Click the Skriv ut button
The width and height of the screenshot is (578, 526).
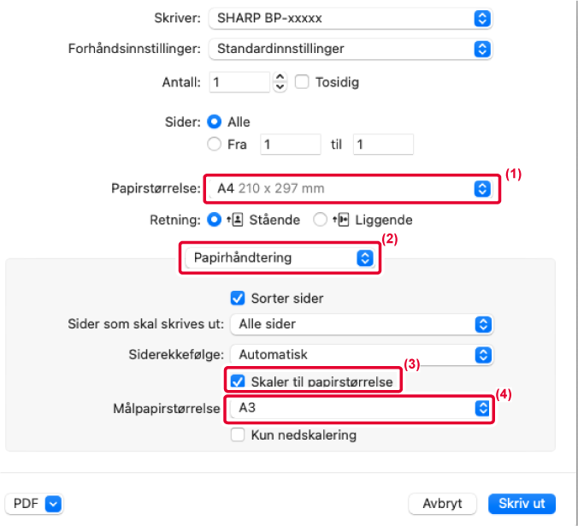point(522,504)
